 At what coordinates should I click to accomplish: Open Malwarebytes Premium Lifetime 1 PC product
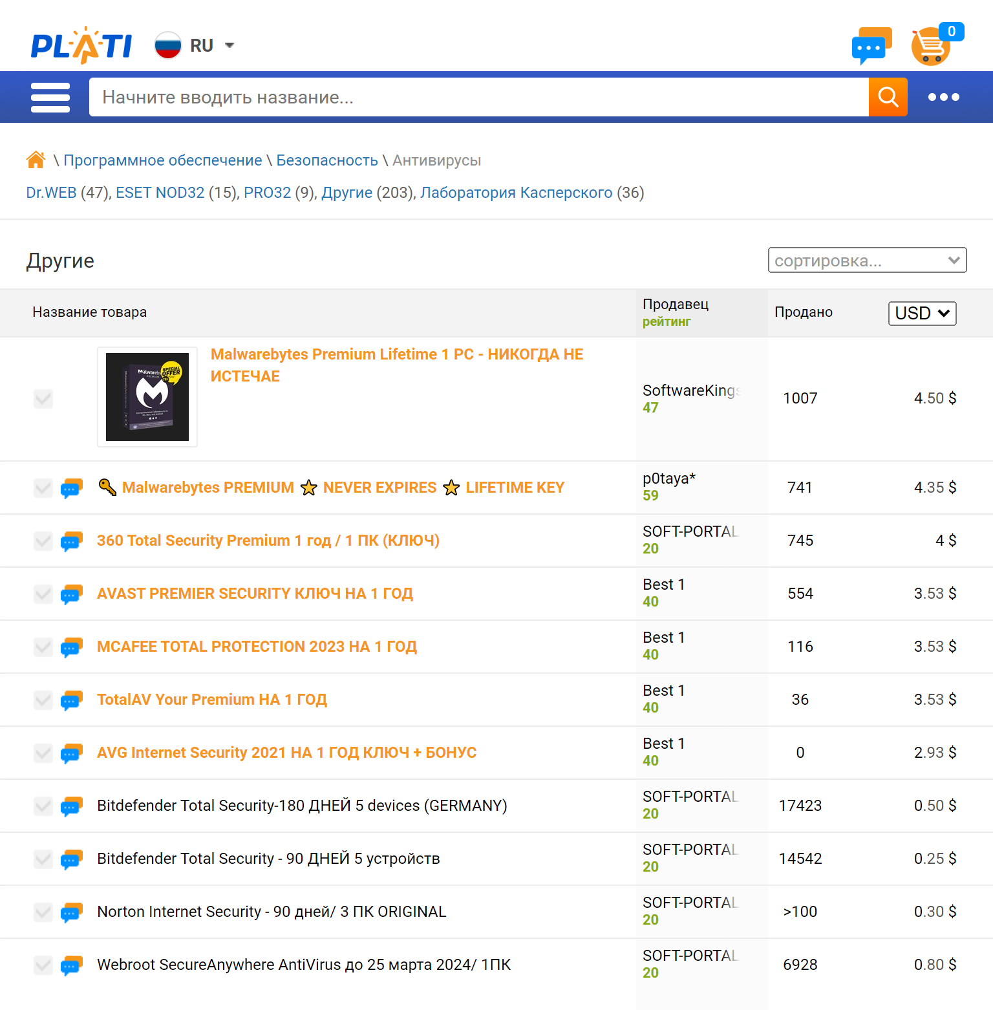click(x=397, y=365)
